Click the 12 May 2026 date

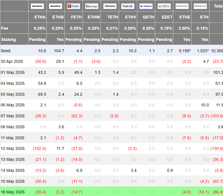[13, 148]
